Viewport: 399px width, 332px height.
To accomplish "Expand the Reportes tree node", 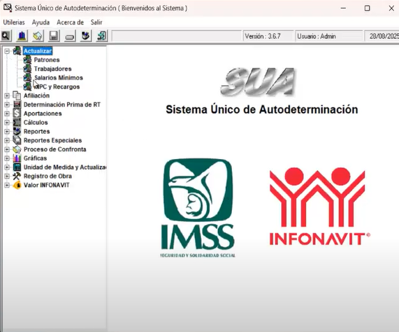I will (x=7, y=132).
